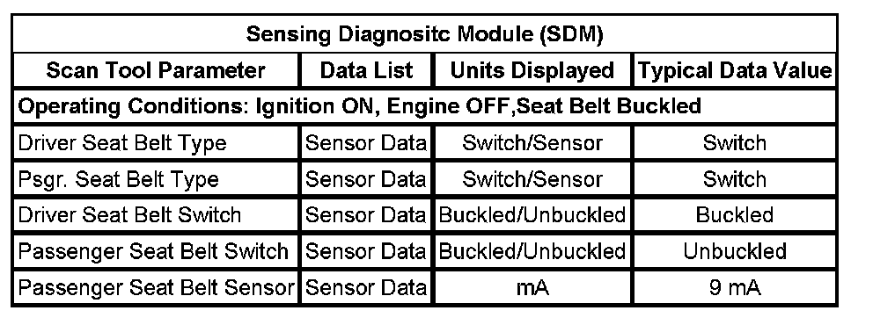The image size is (873, 325).
Task: Select the Passenger Seat Belt Switch parameter
Action: click(x=153, y=252)
